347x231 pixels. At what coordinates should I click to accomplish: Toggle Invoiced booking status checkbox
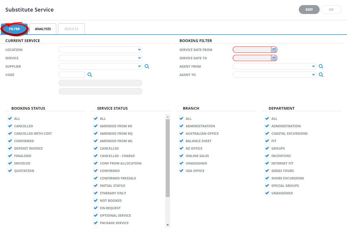point(10,163)
